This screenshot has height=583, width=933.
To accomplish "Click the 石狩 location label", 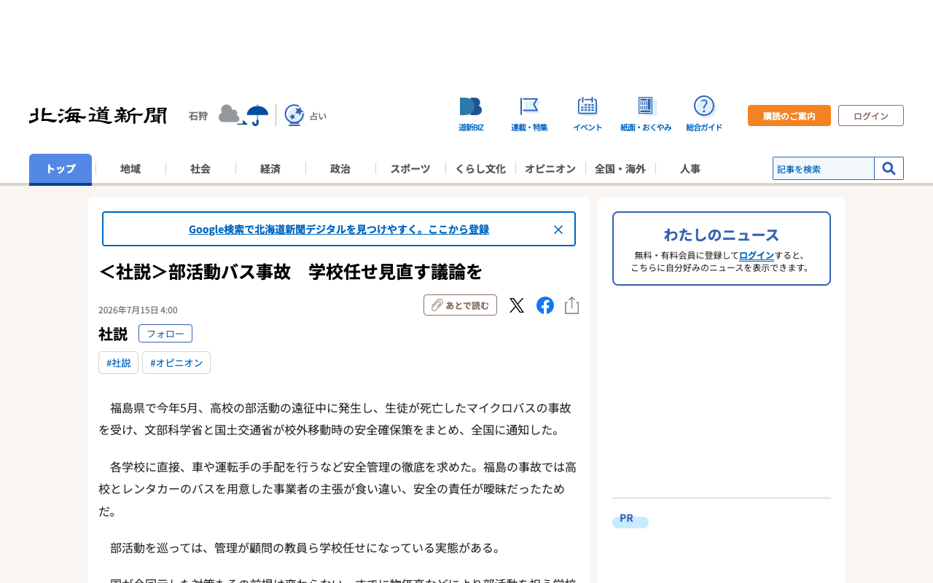I will [198, 116].
